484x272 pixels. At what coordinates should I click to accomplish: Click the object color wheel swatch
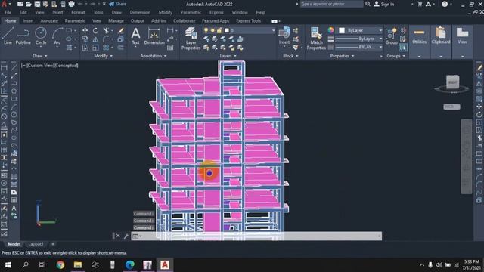point(330,30)
